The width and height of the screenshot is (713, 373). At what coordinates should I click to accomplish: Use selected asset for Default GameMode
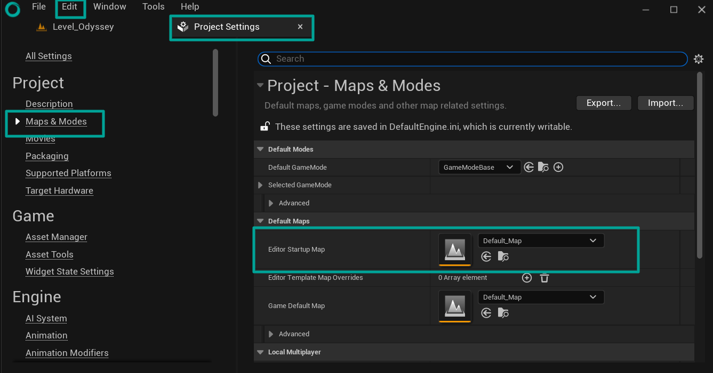[x=528, y=168]
